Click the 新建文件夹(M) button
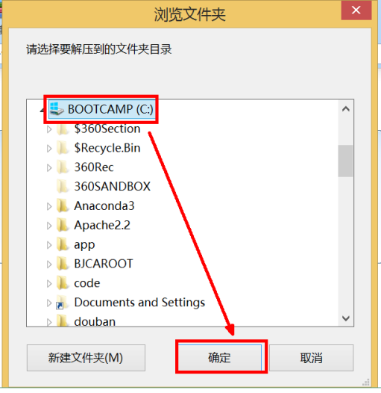This screenshot has width=381, height=393. (x=86, y=358)
